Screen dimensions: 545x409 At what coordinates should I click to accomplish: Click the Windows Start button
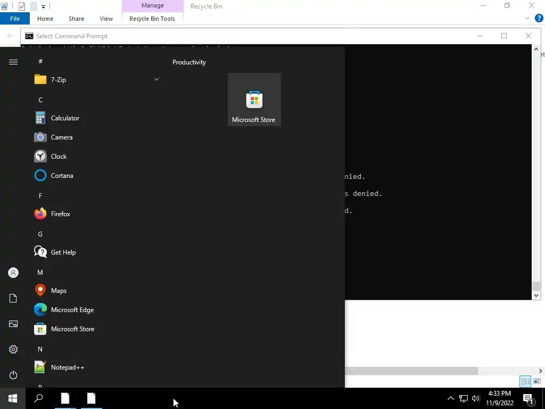[13, 398]
